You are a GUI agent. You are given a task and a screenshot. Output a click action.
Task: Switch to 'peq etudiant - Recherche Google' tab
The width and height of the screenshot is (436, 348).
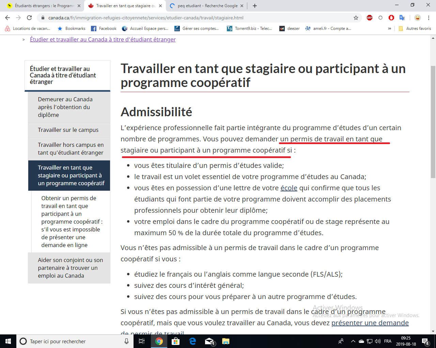coord(207,6)
